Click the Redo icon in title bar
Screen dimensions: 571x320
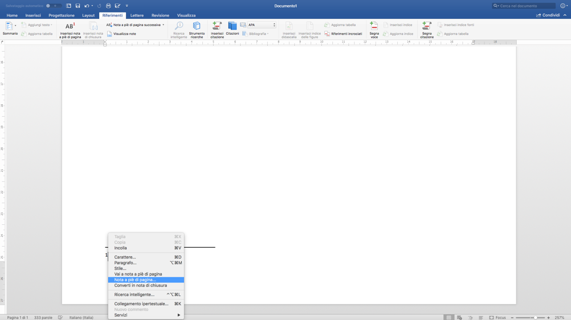(99, 6)
